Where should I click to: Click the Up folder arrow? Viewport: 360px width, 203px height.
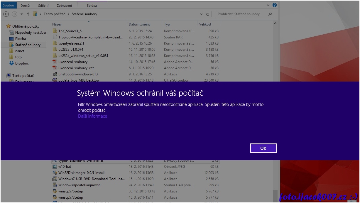tap(28, 14)
